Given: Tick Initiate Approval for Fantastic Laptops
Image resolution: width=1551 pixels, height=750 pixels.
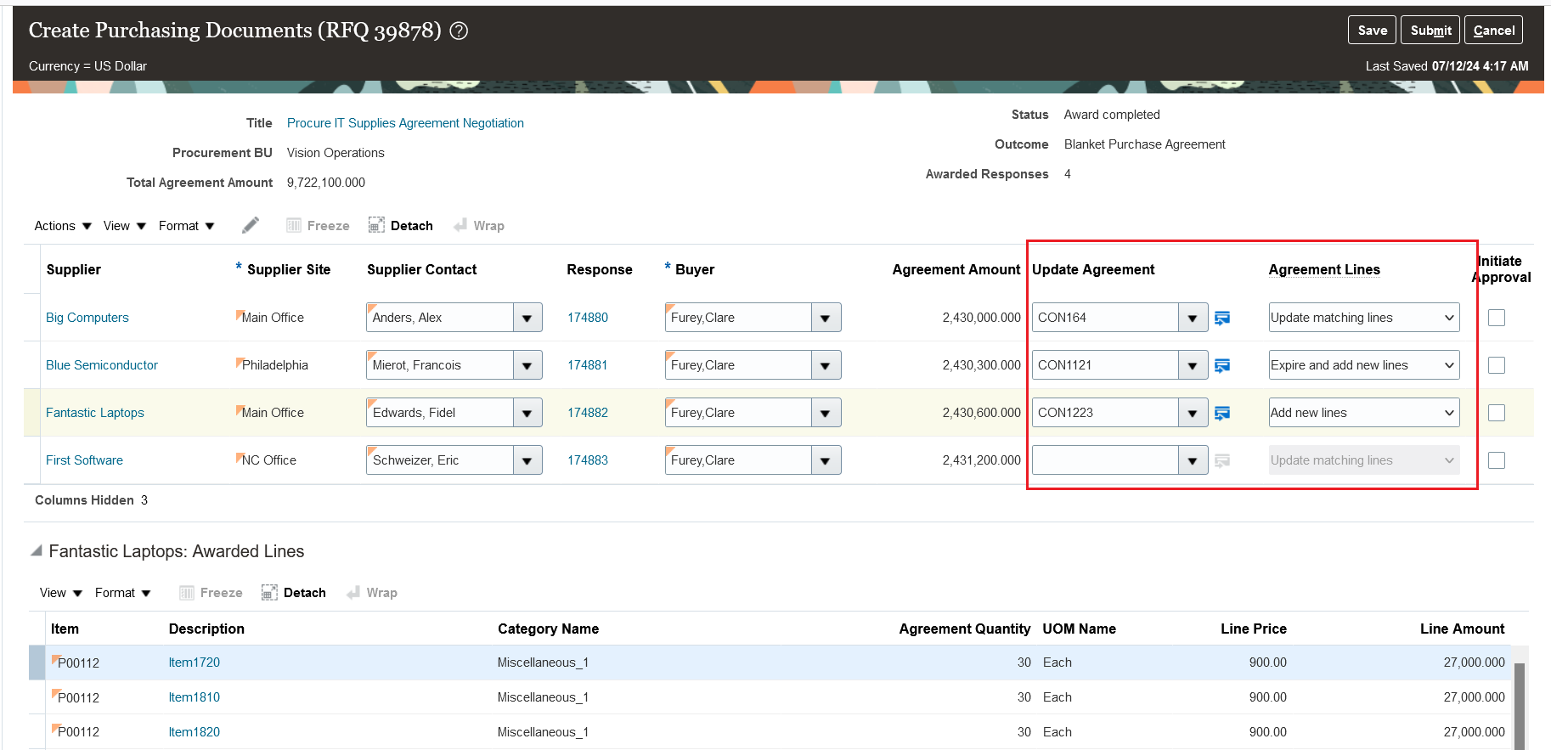Looking at the screenshot, I should pos(1497,413).
